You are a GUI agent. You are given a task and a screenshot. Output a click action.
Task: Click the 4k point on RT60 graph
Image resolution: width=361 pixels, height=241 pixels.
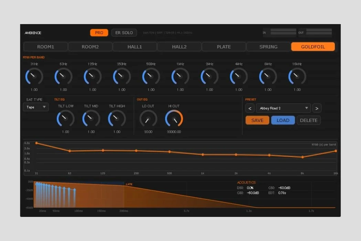coord(269,155)
